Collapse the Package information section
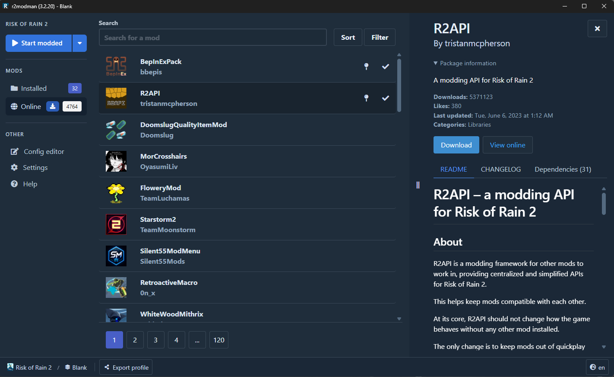Screen dimensions: 614x377 [465, 63]
